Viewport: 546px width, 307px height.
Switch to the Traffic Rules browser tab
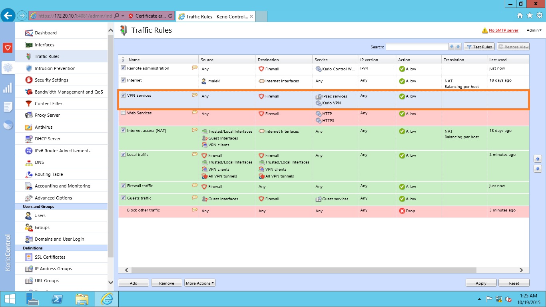215,16
